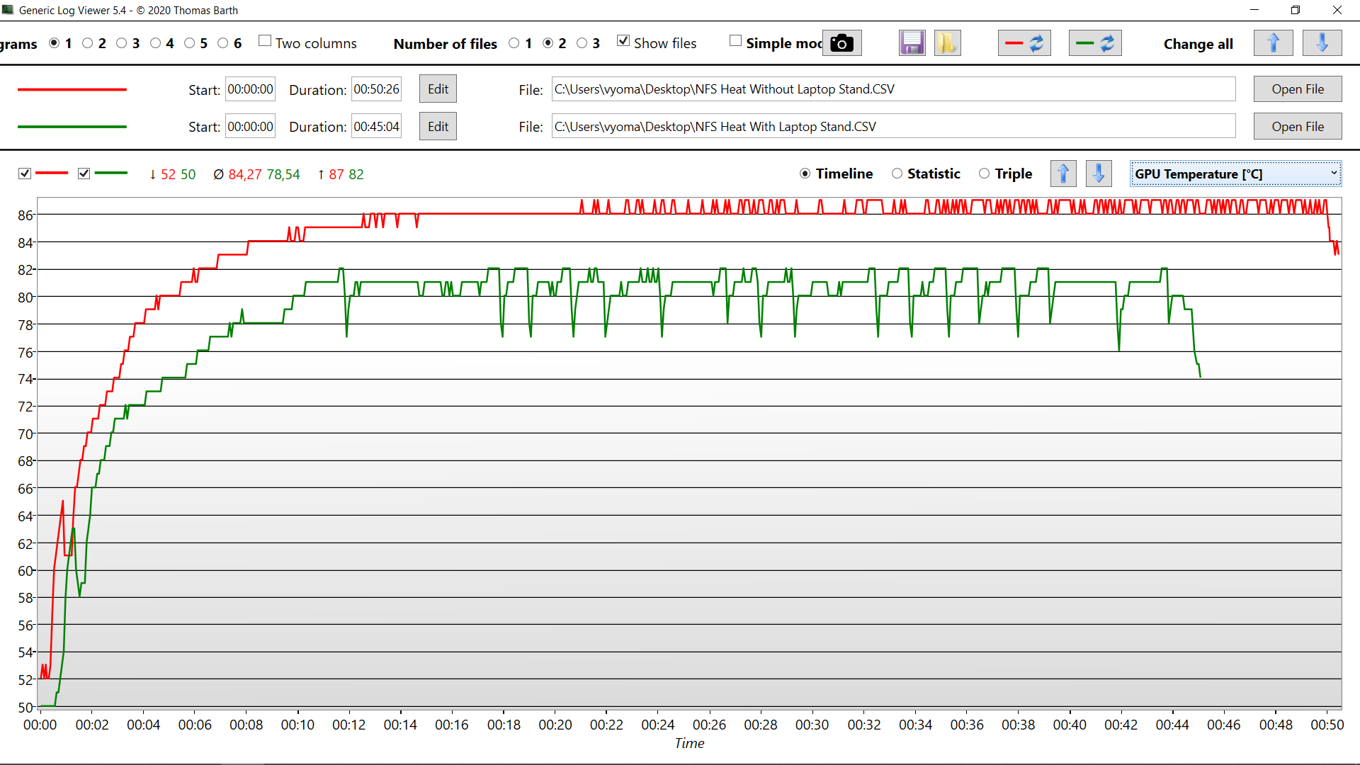Take a screenshot with the camera icon

click(841, 43)
